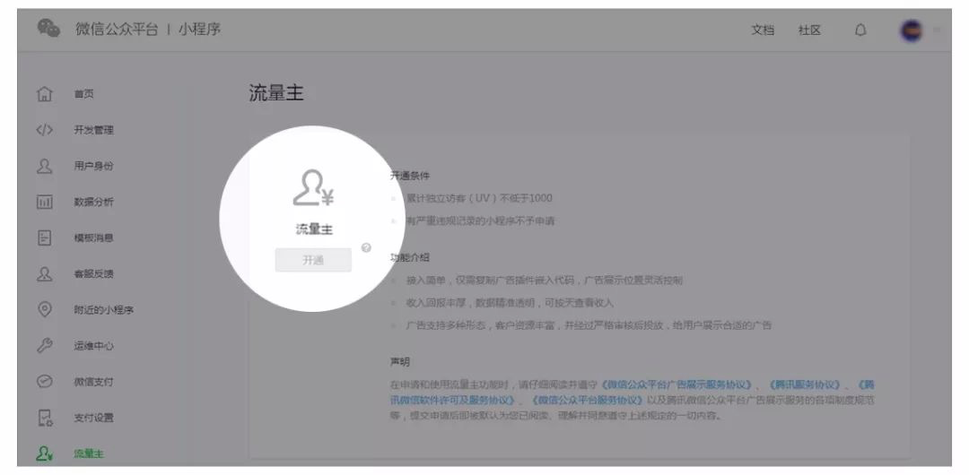The width and height of the screenshot is (969, 475).
Task: Click the WeChat logo icon in header
Action: 49,30
